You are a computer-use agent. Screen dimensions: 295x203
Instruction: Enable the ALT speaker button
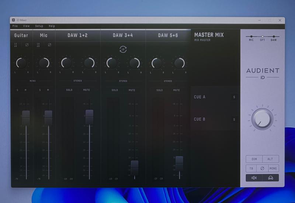[x=271, y=159]
